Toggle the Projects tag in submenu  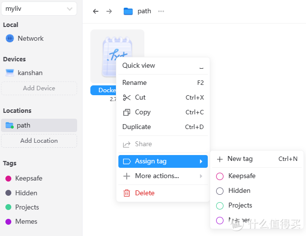tap(240, 205)
